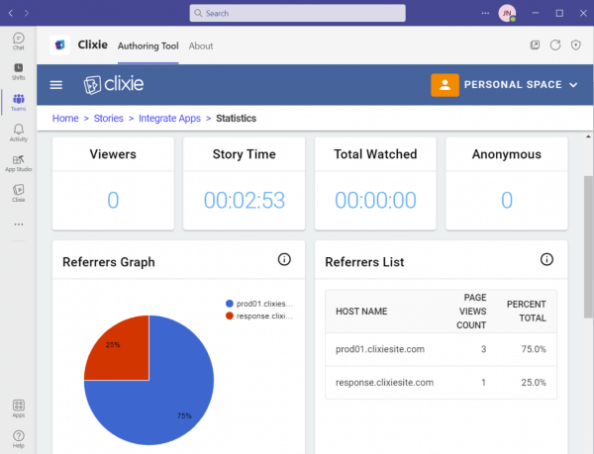Click the page vertical scrollbar thumb
Image resolution: width=594 pixels, height=454 pixels.
point(588,246)
